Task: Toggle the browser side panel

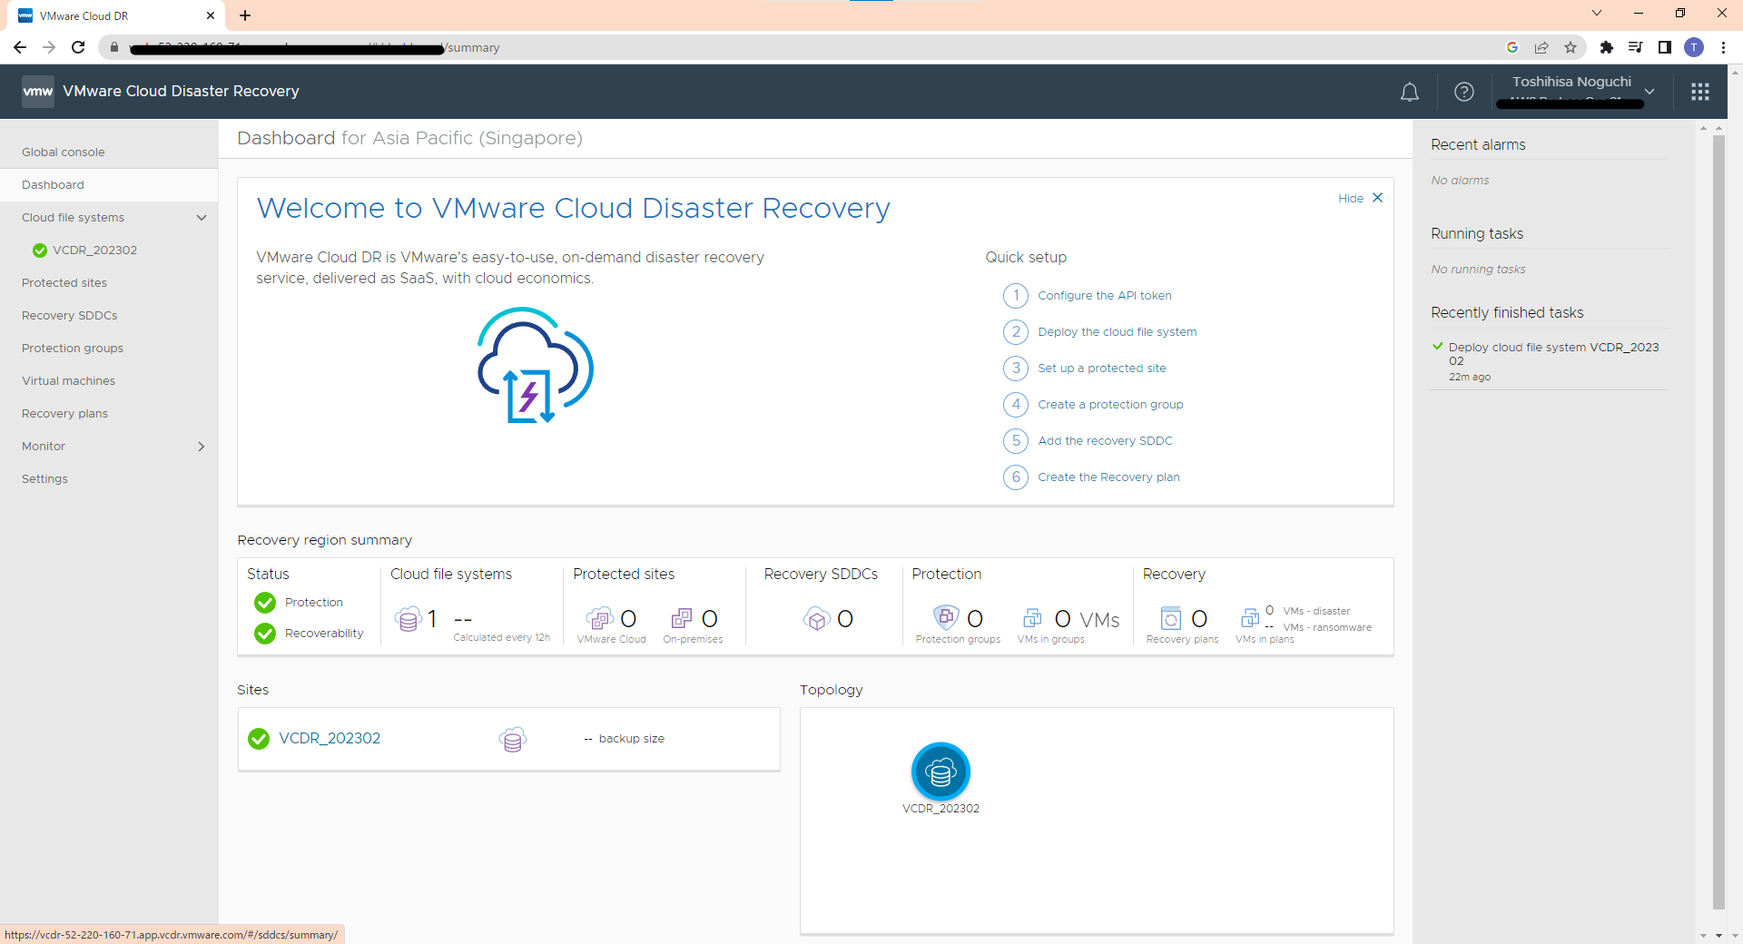Action: tap(1665, 47)
